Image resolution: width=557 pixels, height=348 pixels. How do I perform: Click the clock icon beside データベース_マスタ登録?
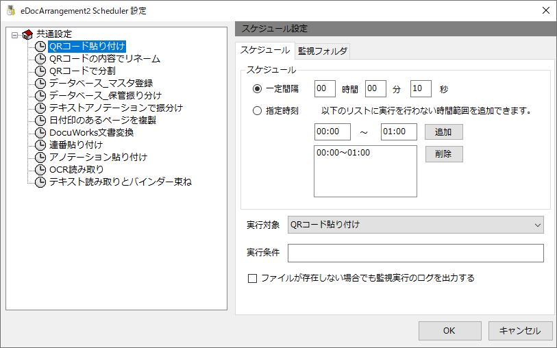40,84
